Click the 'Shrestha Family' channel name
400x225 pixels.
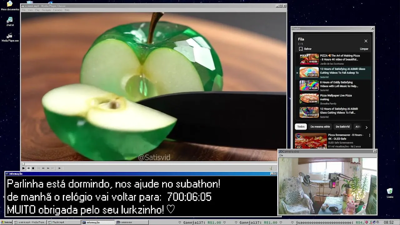click(x=328, y=104)
